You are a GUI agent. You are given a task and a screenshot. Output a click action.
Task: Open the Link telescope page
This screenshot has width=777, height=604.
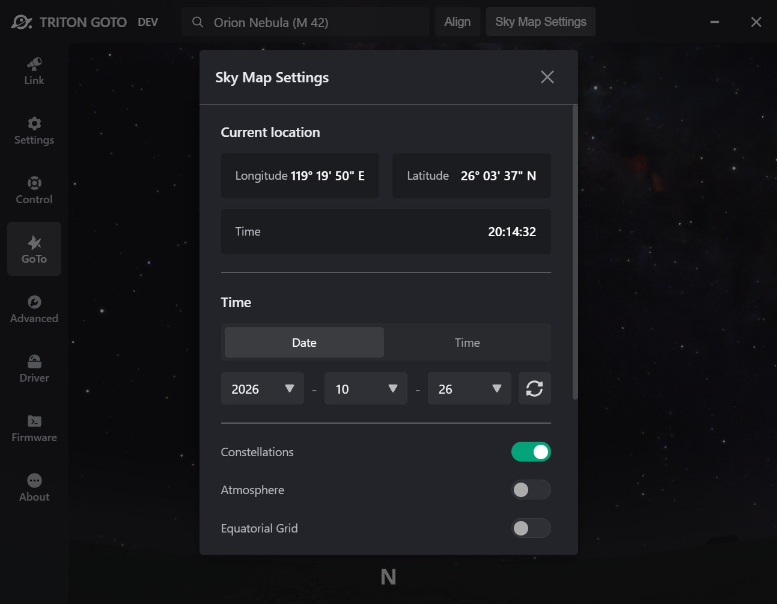(x=34, y=71)
